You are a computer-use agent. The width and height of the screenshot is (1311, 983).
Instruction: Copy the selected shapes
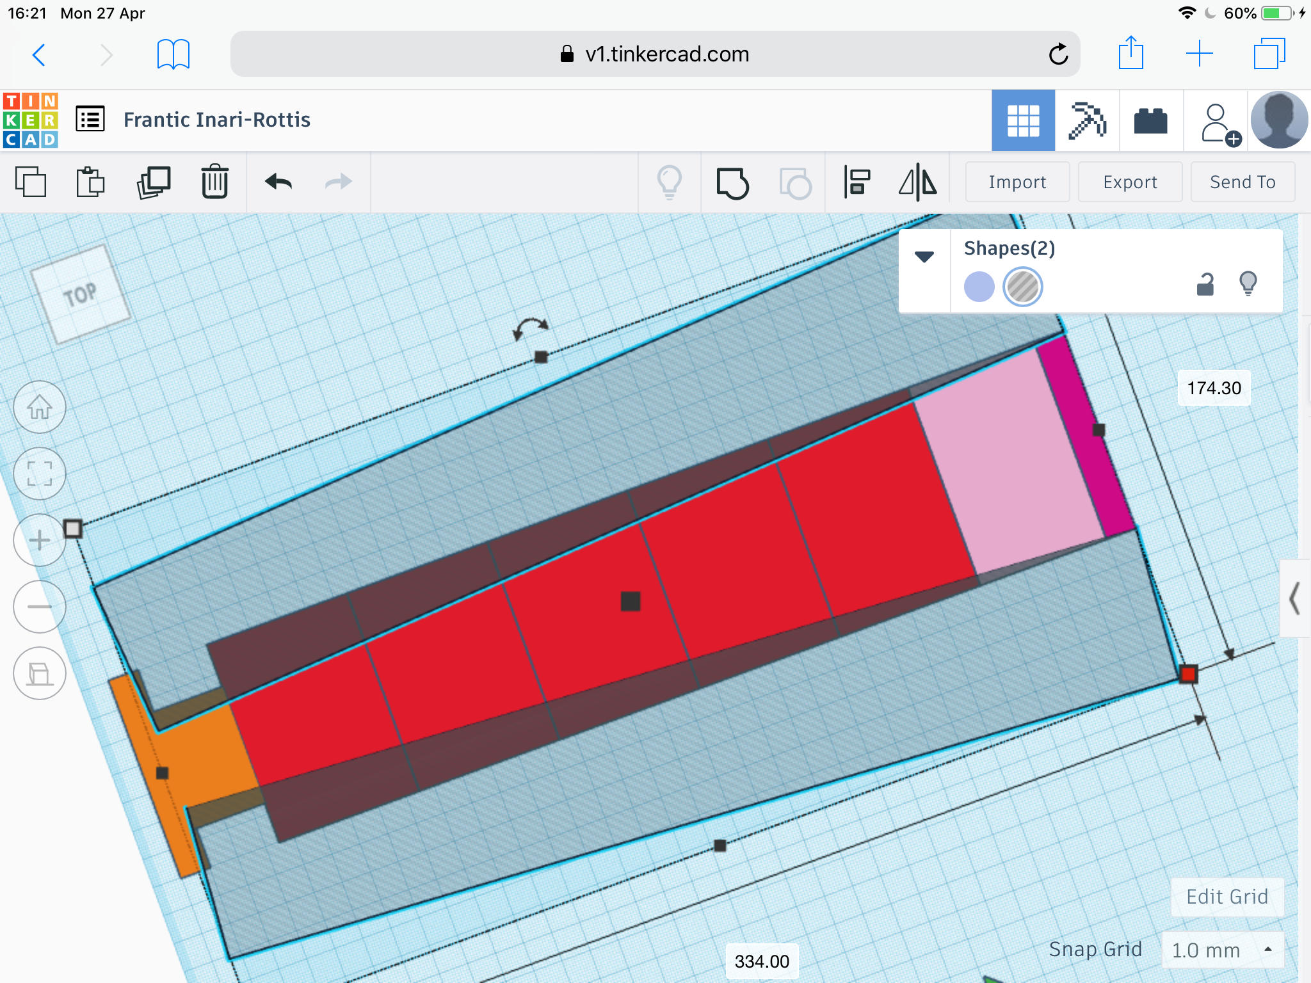coord(31,182)
